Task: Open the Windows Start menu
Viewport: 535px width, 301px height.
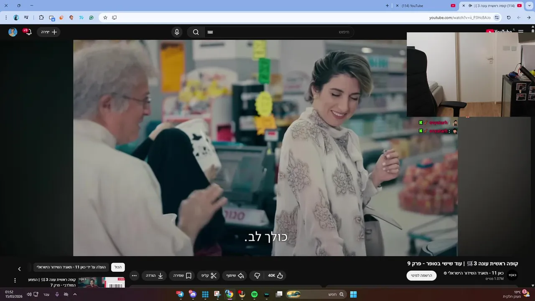Action: pos(353,294)
